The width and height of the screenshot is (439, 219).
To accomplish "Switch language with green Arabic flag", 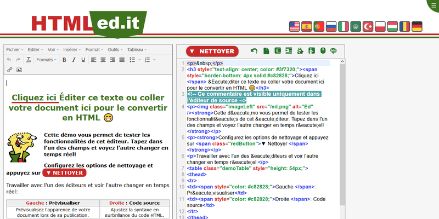I will pyautogui.click(x=356, y=26).
